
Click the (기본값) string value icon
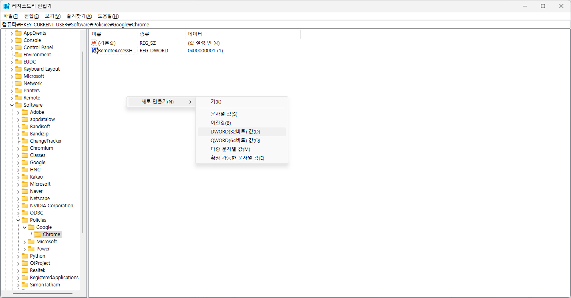click(x=94, y=43)
